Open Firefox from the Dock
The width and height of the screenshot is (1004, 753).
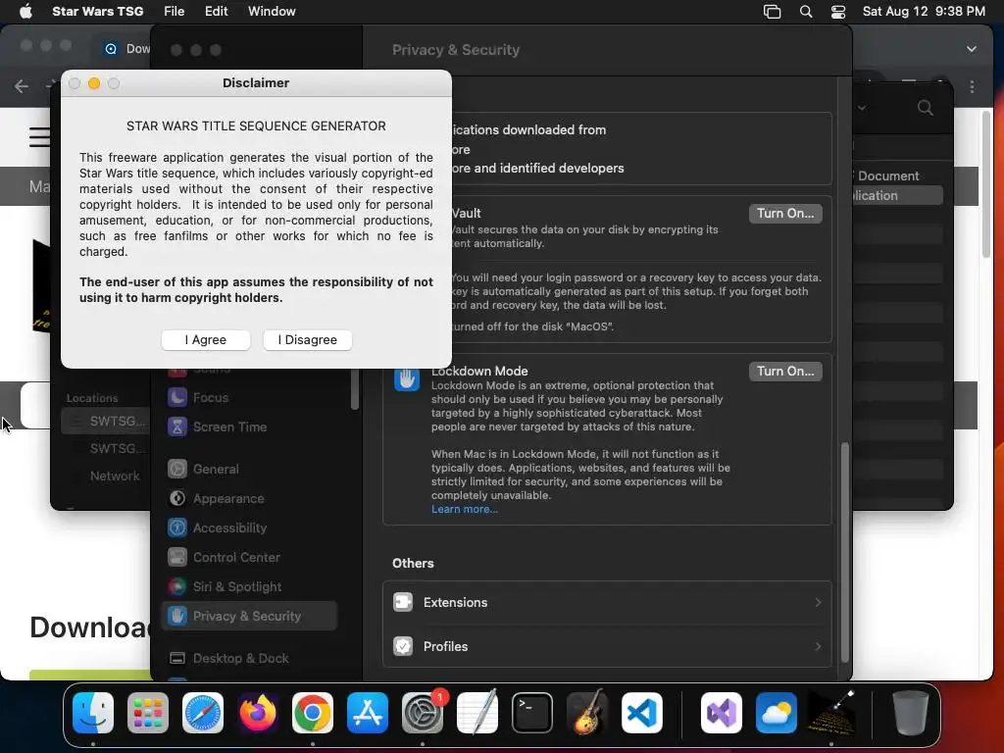coord(258,713)
